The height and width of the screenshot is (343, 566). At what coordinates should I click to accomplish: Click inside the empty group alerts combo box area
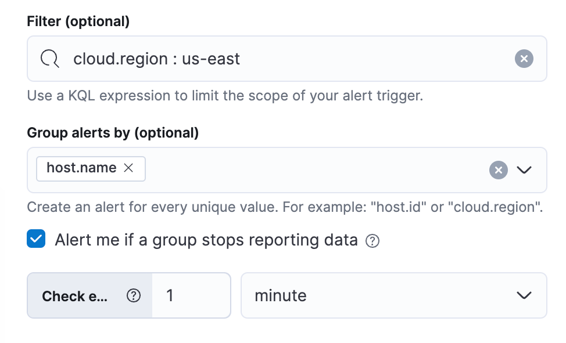tap(320, 169)
